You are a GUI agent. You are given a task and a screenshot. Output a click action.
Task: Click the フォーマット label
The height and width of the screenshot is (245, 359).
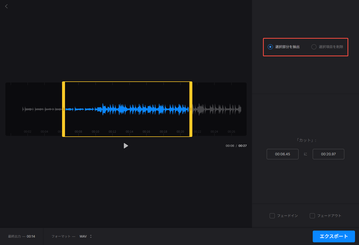coord(61,236)
